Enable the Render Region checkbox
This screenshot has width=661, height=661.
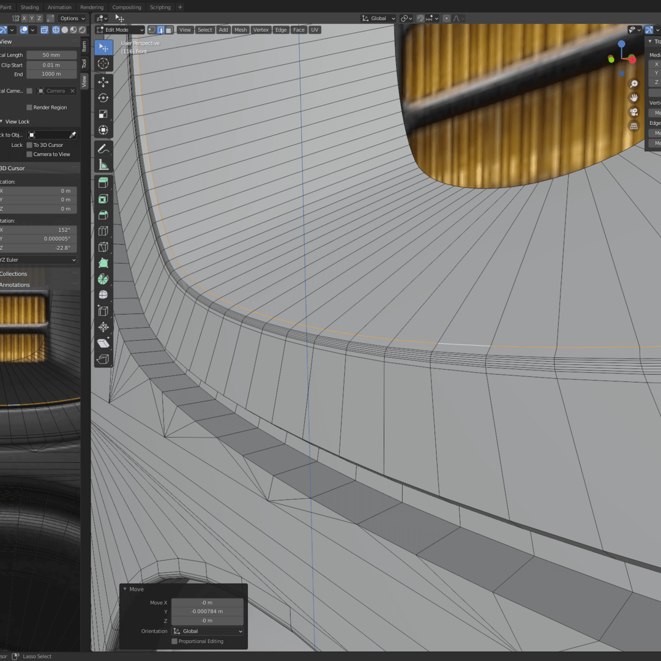29,108
